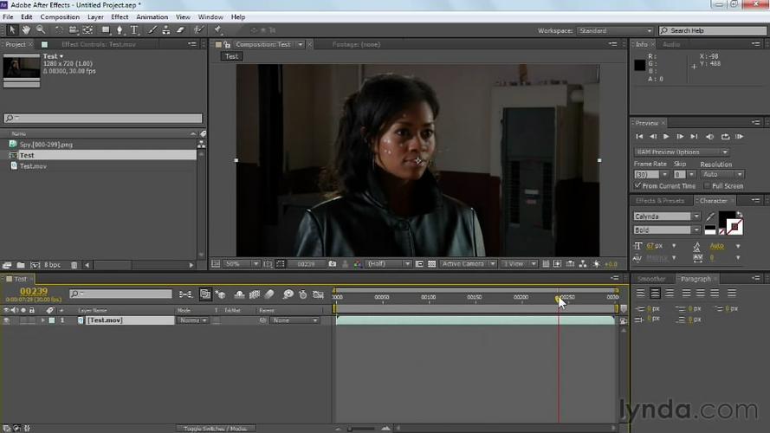
Task: Open the 1 View layout dropdown
Action: (519, 263)
